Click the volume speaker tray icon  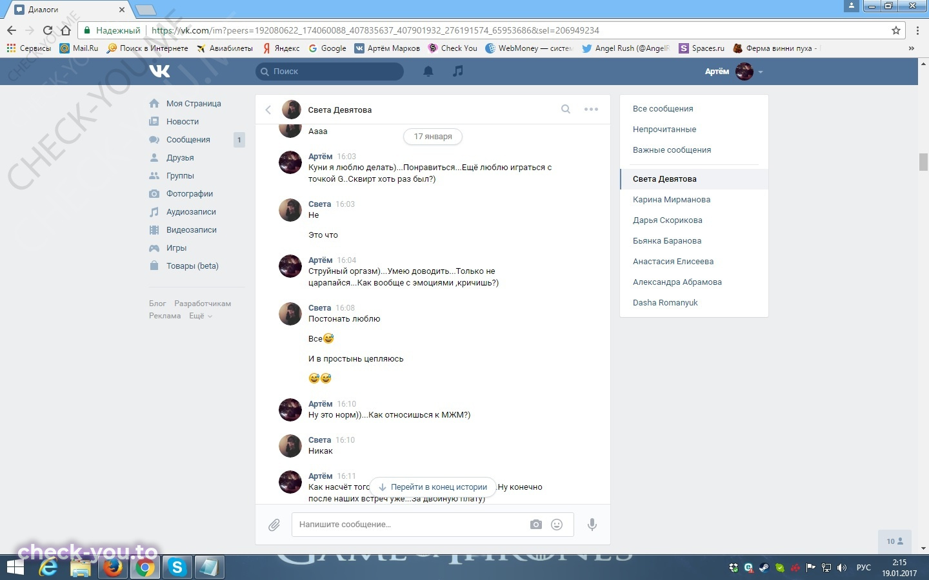[842, 568]
